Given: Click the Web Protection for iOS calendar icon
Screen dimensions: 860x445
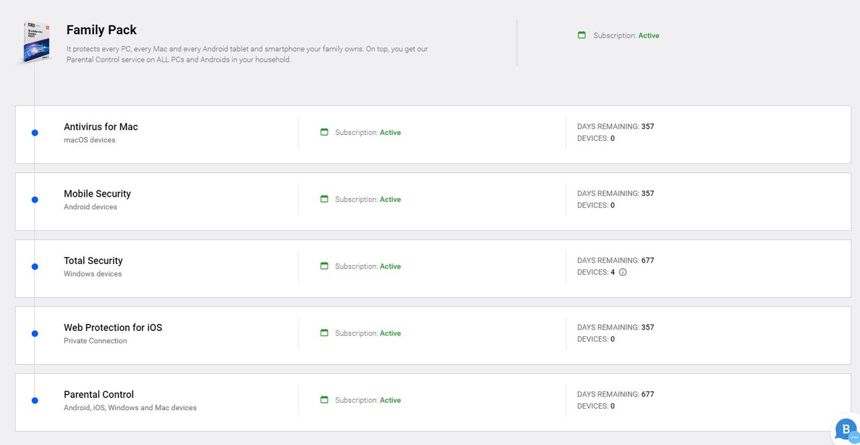Looking at the screenshot, I should [x=325, y=333].
